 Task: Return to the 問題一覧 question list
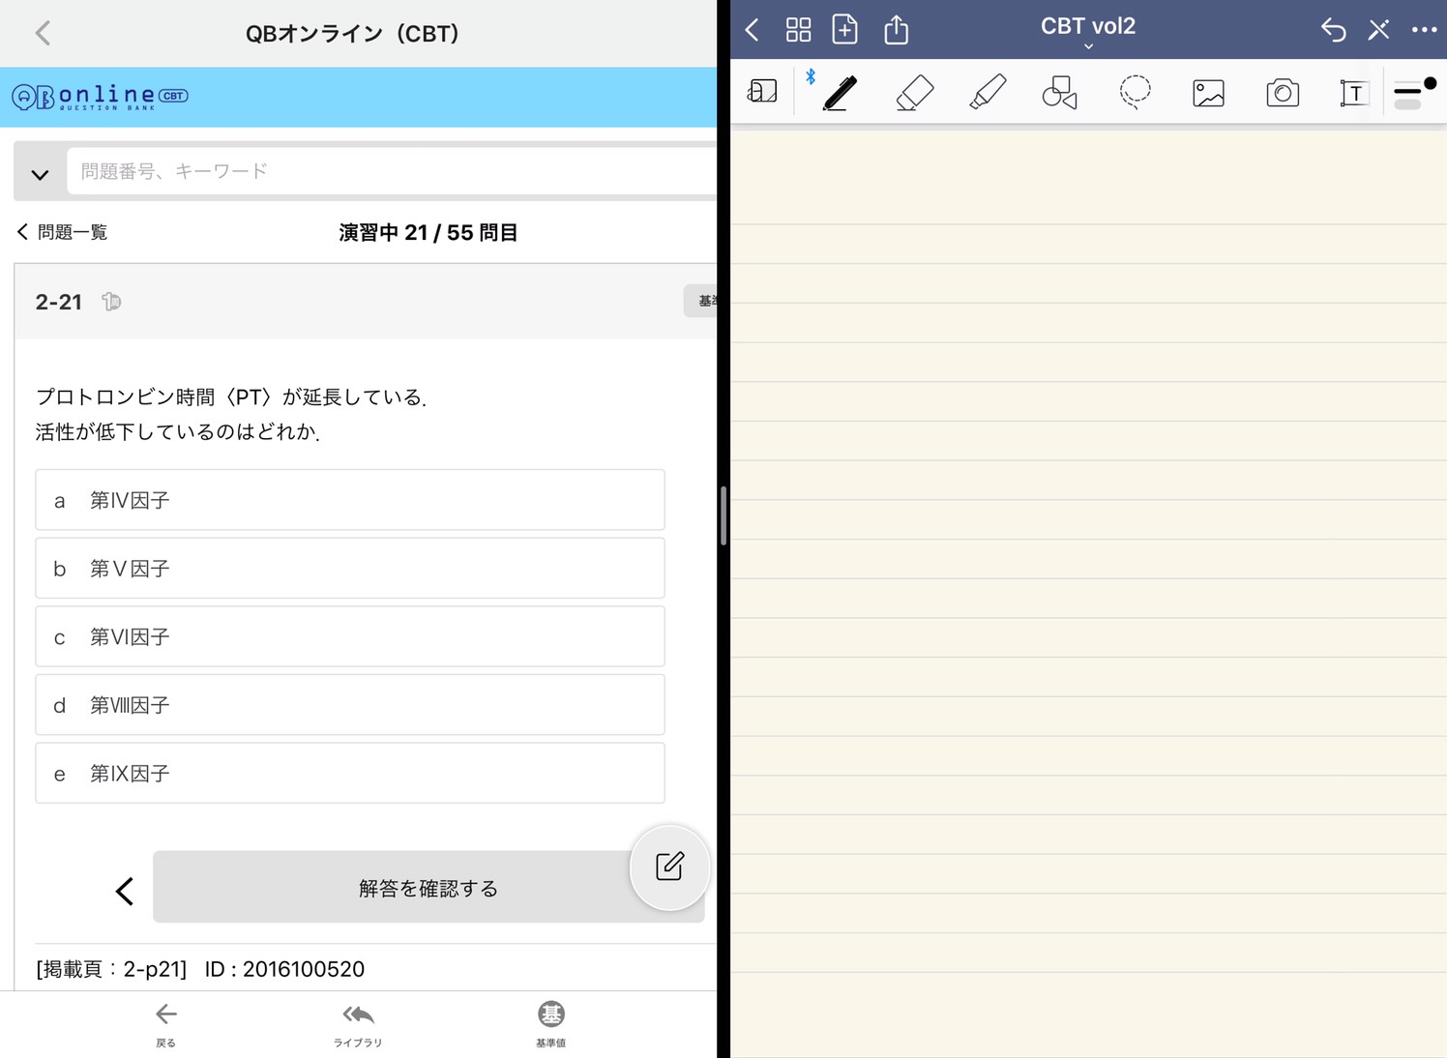pyautogui.click(x=61, y=232)
